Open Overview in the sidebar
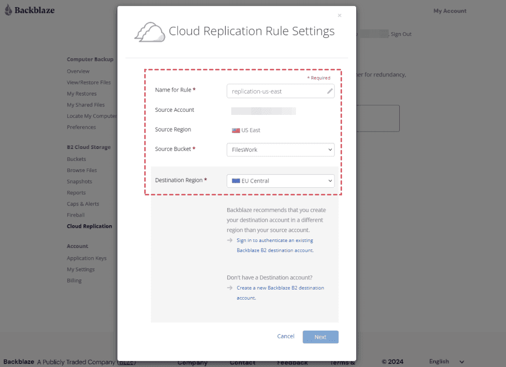The image size is (506, 367). [78, 71]
